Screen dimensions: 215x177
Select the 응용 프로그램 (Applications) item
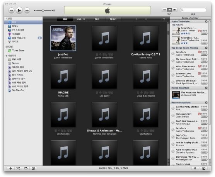click(17, 37)
